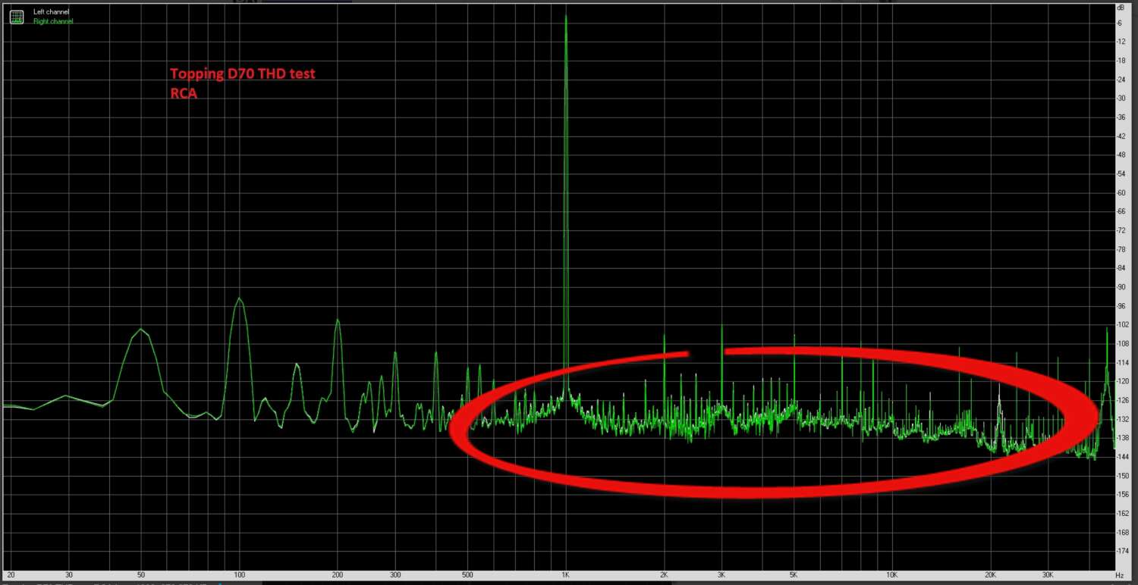1138x585 pixels.
Task: Select the Left channel legend label
Action: (x=49, y=13)
